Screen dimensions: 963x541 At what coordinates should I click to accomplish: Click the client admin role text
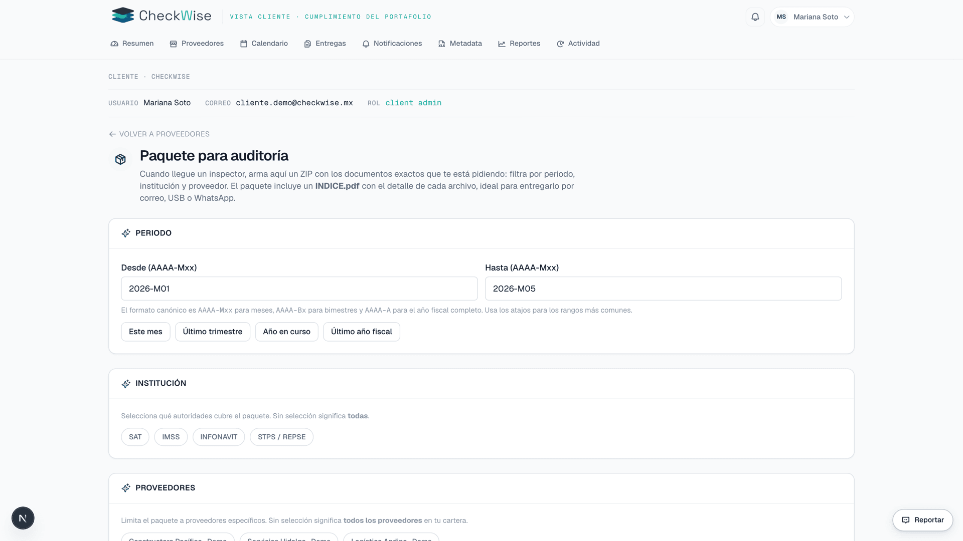413,103
